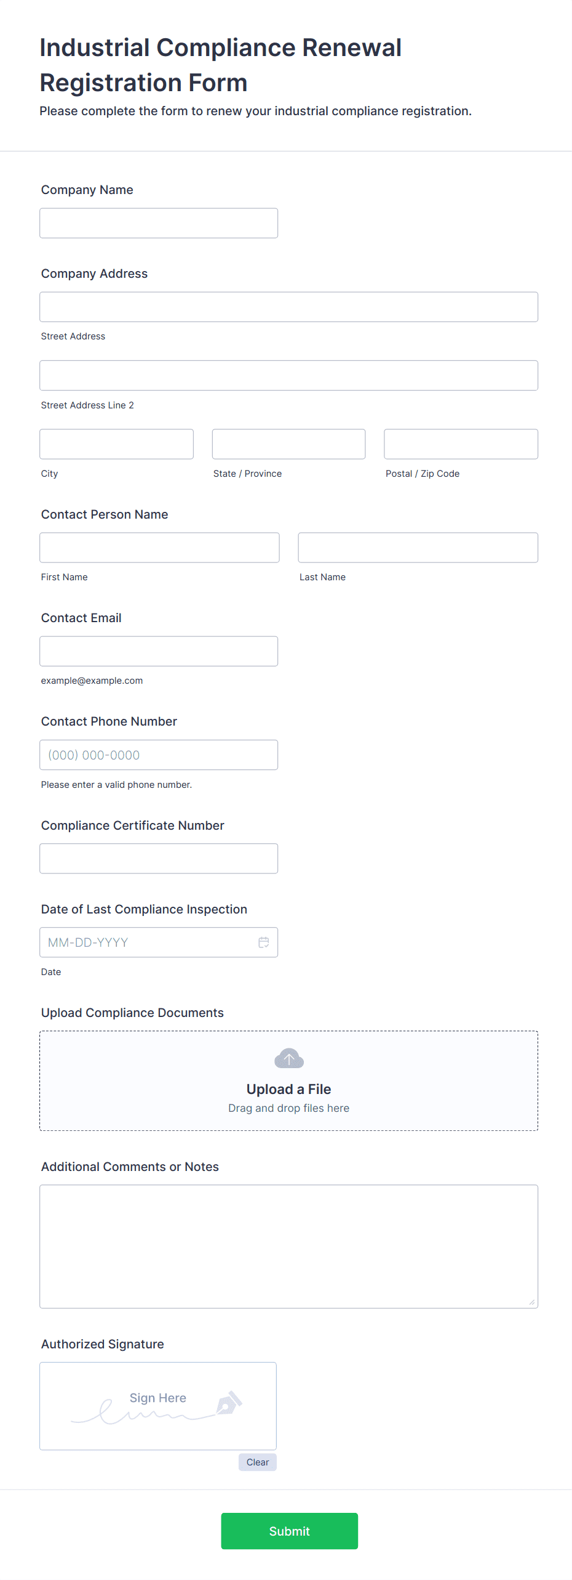Click the State / Province field
Screen dimensions: 572x1580
(x=288, y=444)
